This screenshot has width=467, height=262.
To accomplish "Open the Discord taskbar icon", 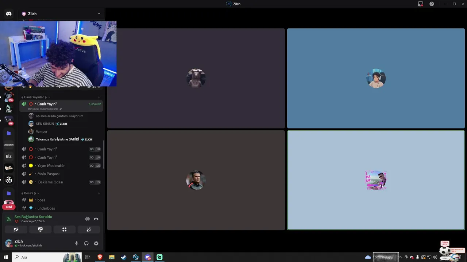I will click(x=148, y=257).
